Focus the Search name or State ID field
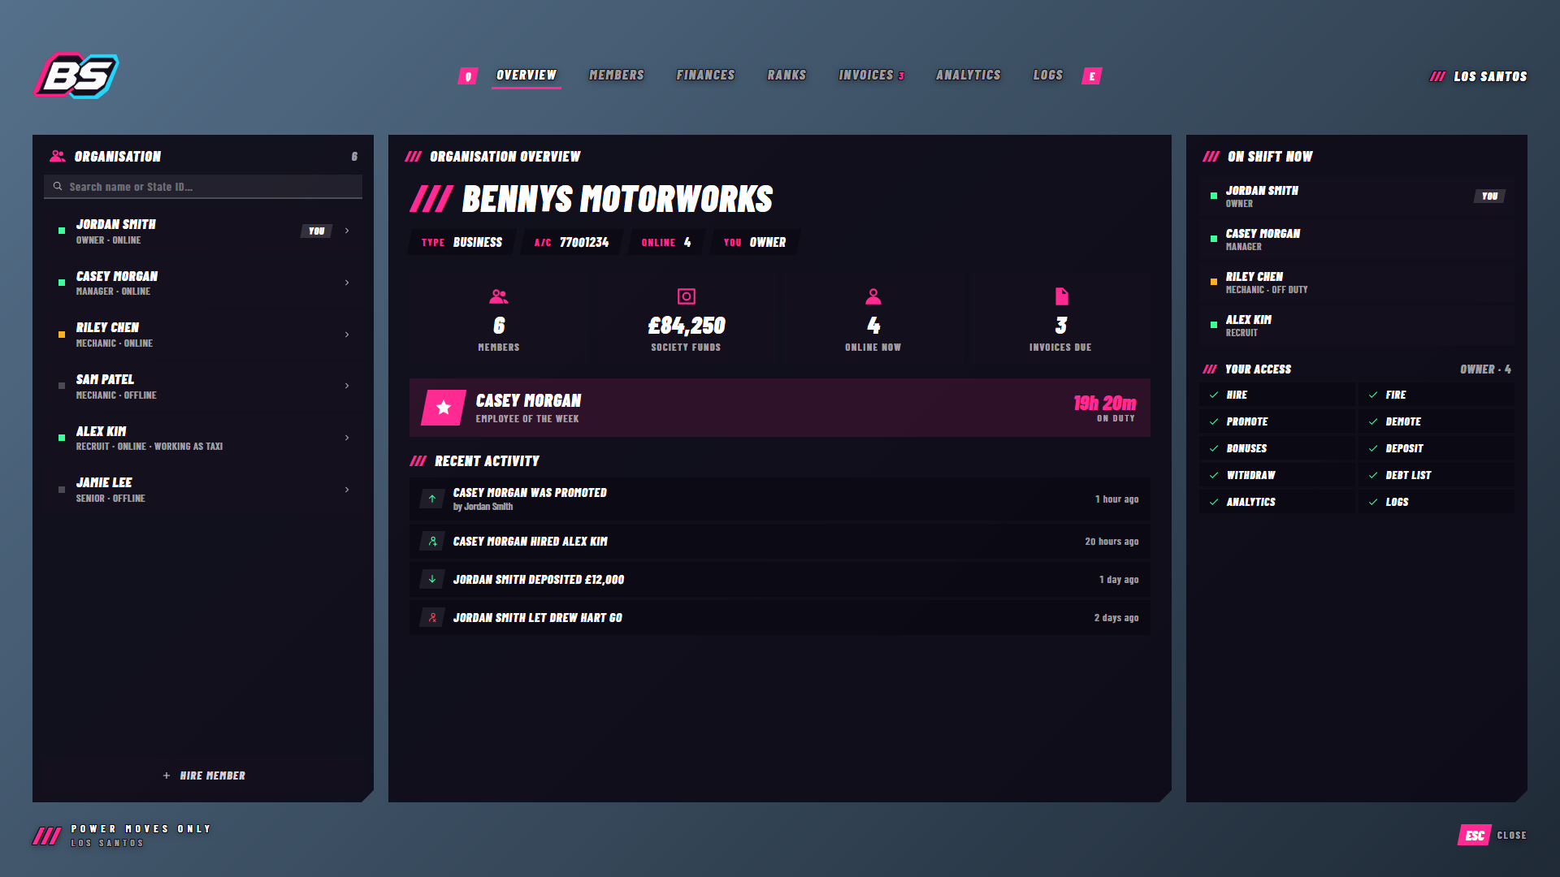The width and height of the screenshot is (1560, 877). coord(203,187)
